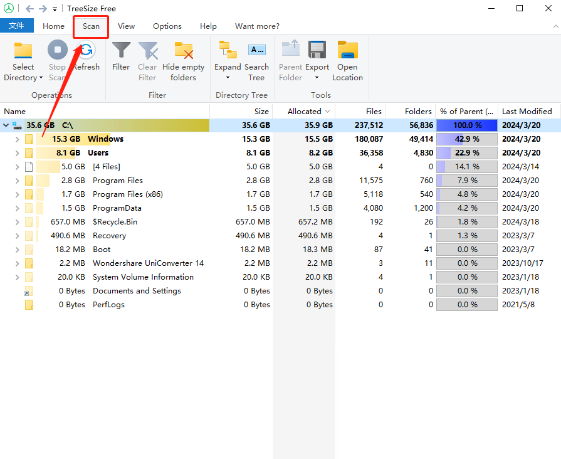Click the Open Location folder icon
The width and height of the screenshot is (561, 459).
pyautogui.click(x=347, y=51)
